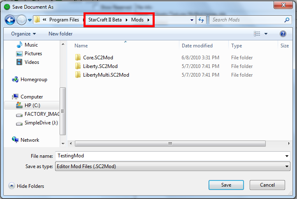The width and height of the screenshot is (297, 199).
Task: Click the LibertyMulti.SC2Mod folder icon
Action: click(x=78, y=75)
